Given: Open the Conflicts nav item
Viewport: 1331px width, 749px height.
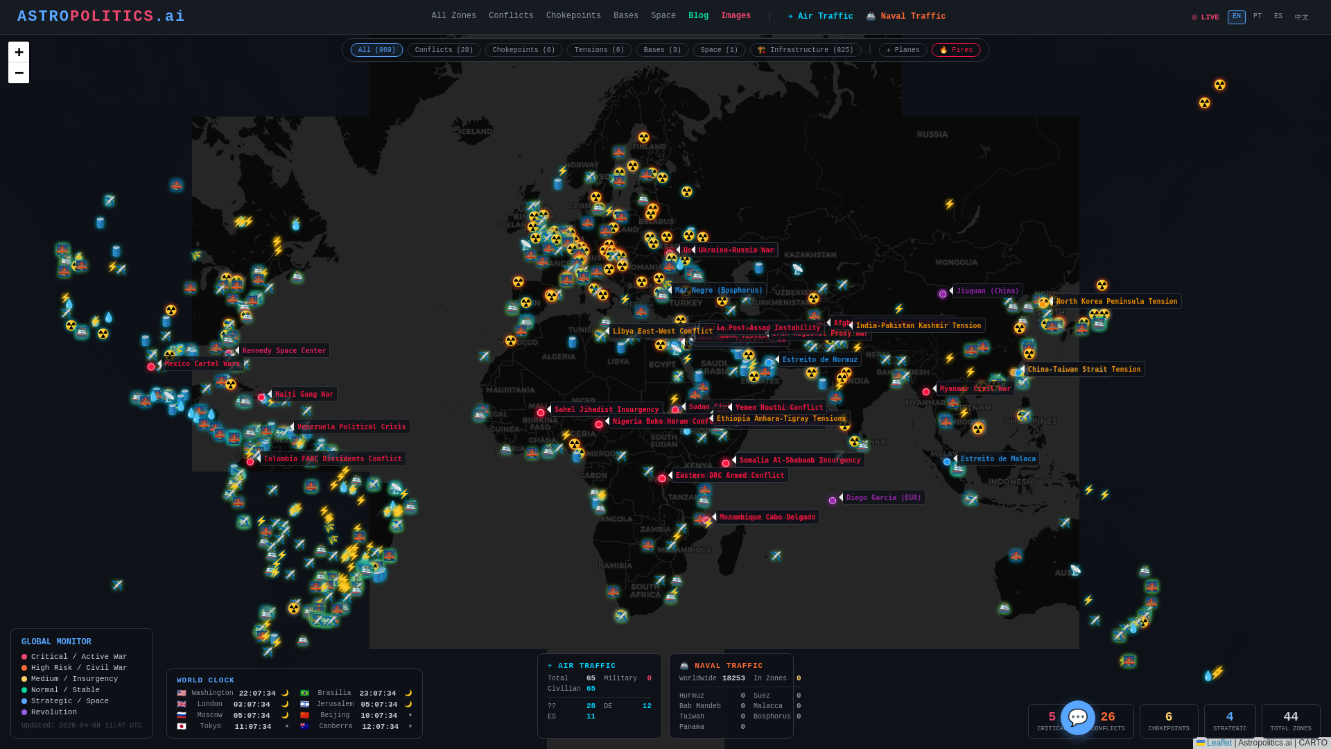Looking at the screenshot, I should click(x=511, y=16).
